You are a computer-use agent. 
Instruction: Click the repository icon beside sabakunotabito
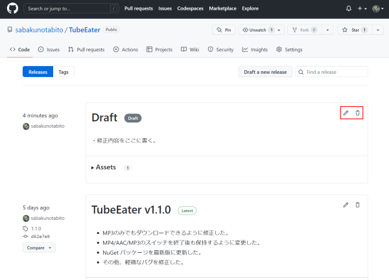[x=10, y=30]
